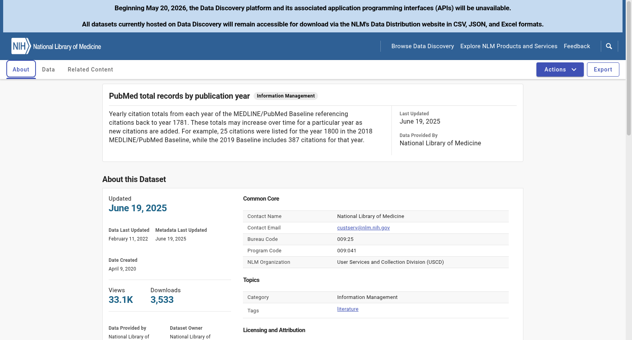The height and width of the screenshot is (340, 632).
Task: Open Browse Data Discovery link
Action: coord(423,46)
